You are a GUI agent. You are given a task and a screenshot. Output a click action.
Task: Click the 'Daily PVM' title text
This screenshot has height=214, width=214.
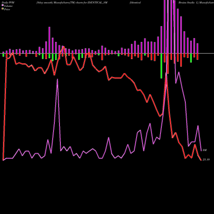8,3
